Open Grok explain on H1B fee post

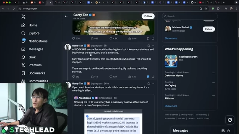[x=149, y=45]
